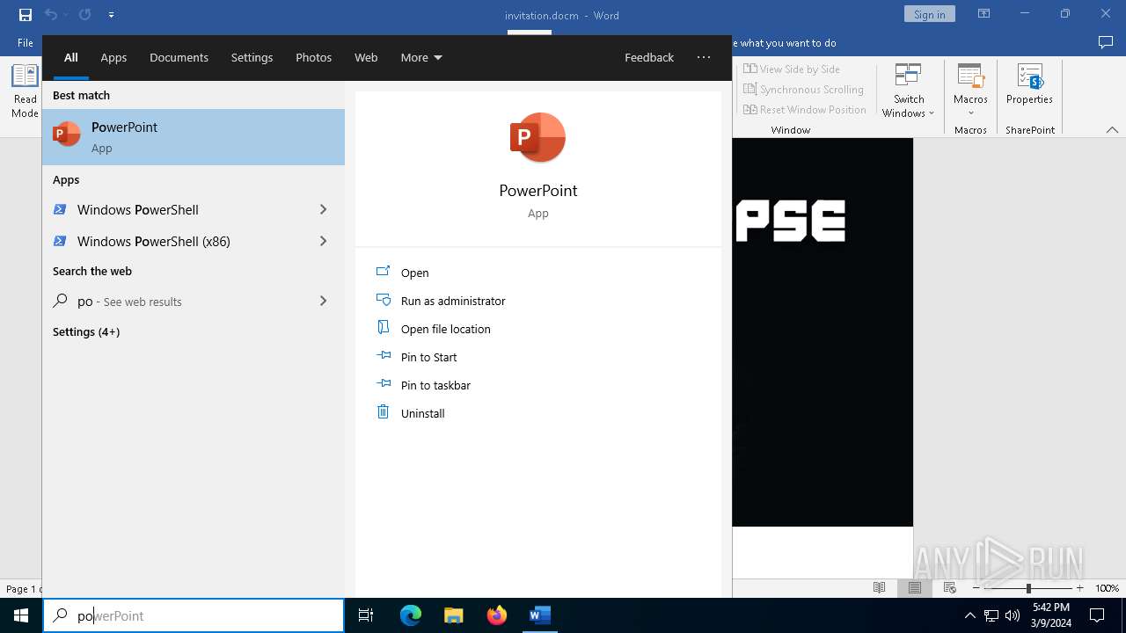Screen dimensions: 1126x633
Task: Choose Uninstall for PowerPoint
Action: click(x=410, y=413)
